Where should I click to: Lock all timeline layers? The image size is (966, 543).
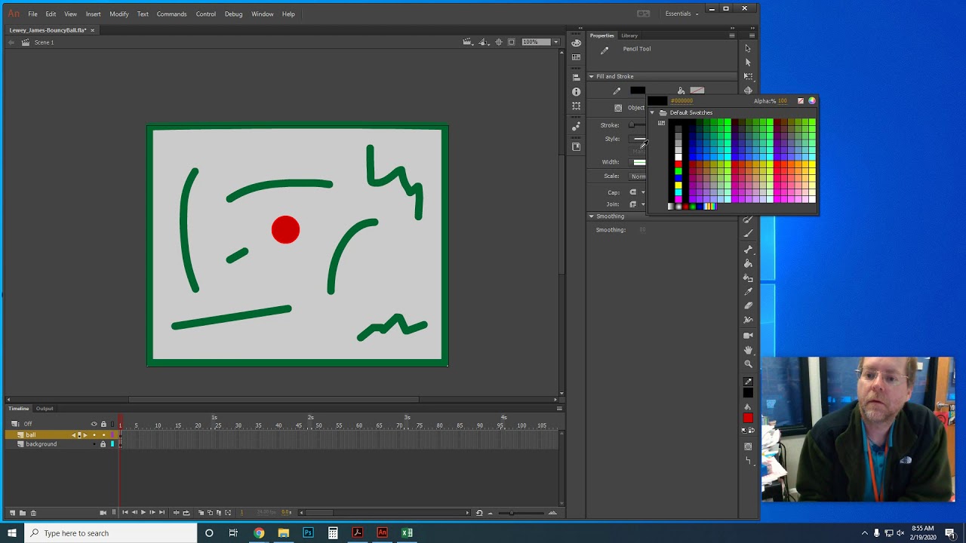(103, 424)
